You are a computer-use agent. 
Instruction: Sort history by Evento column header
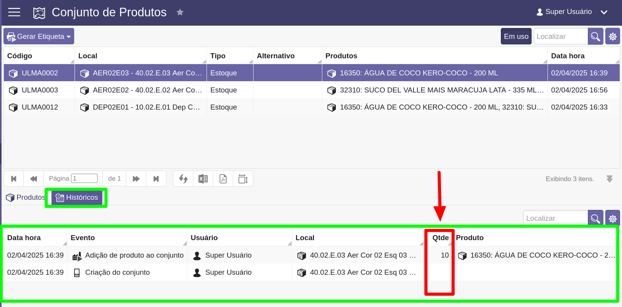[127, 238]
